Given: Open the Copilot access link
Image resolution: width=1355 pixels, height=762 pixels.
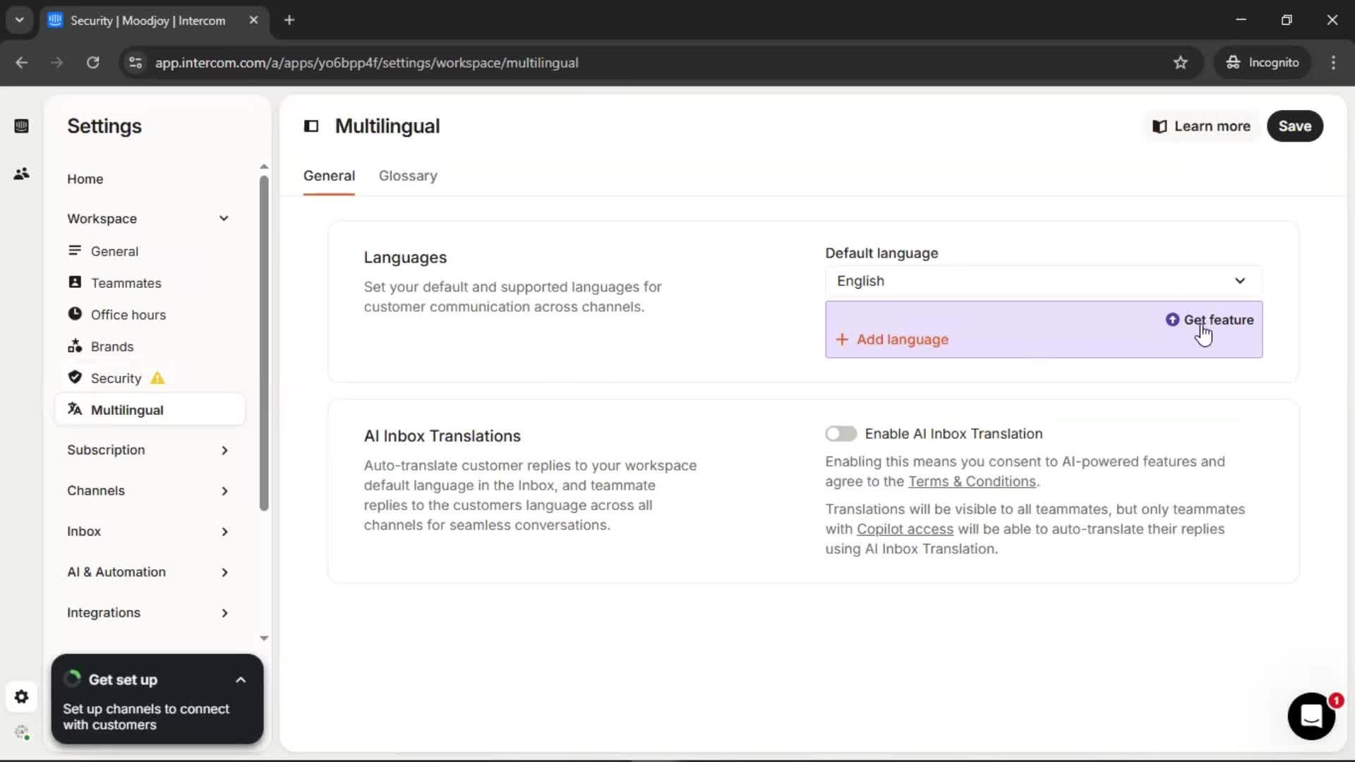Looking at the screenshot, I should pyautogui.click(x=905, y=529).
